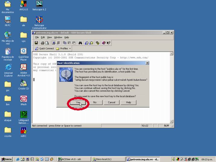This screenshot has width=216, height=162.
Task: Click the Quick Connect button
Action: point(45,48)
